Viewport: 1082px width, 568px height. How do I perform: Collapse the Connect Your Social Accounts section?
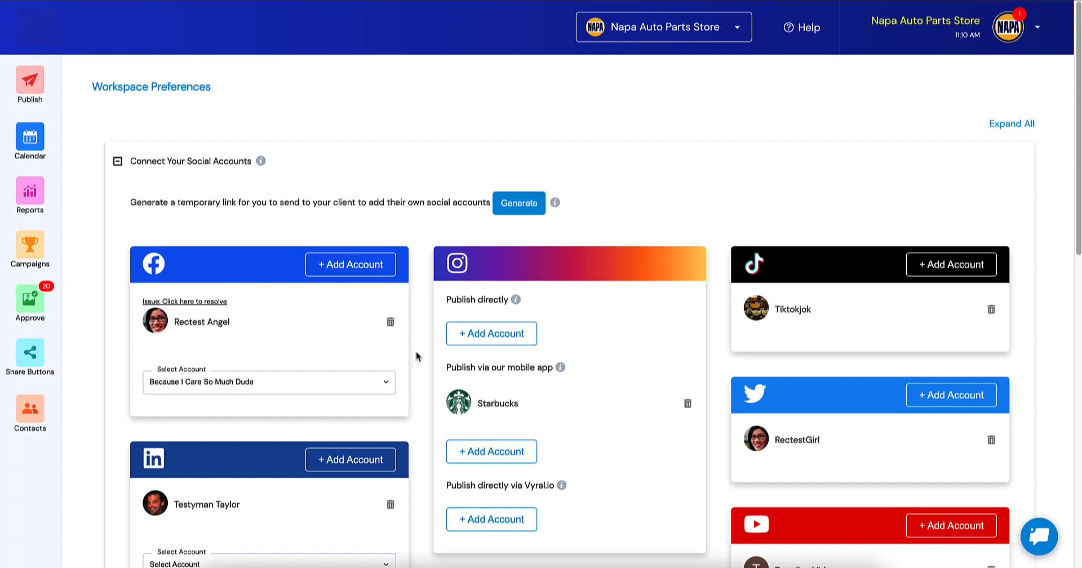(x=117, y=161)
